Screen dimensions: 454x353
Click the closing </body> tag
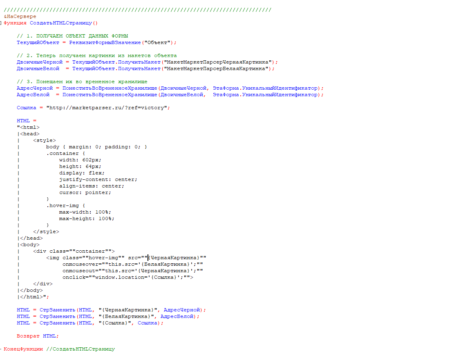coord(31,290)
